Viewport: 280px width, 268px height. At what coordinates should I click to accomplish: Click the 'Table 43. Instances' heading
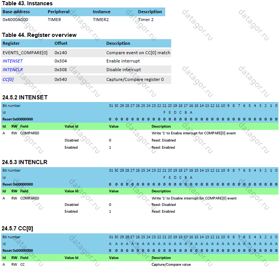pyautogui.click(x=27, y=3)
